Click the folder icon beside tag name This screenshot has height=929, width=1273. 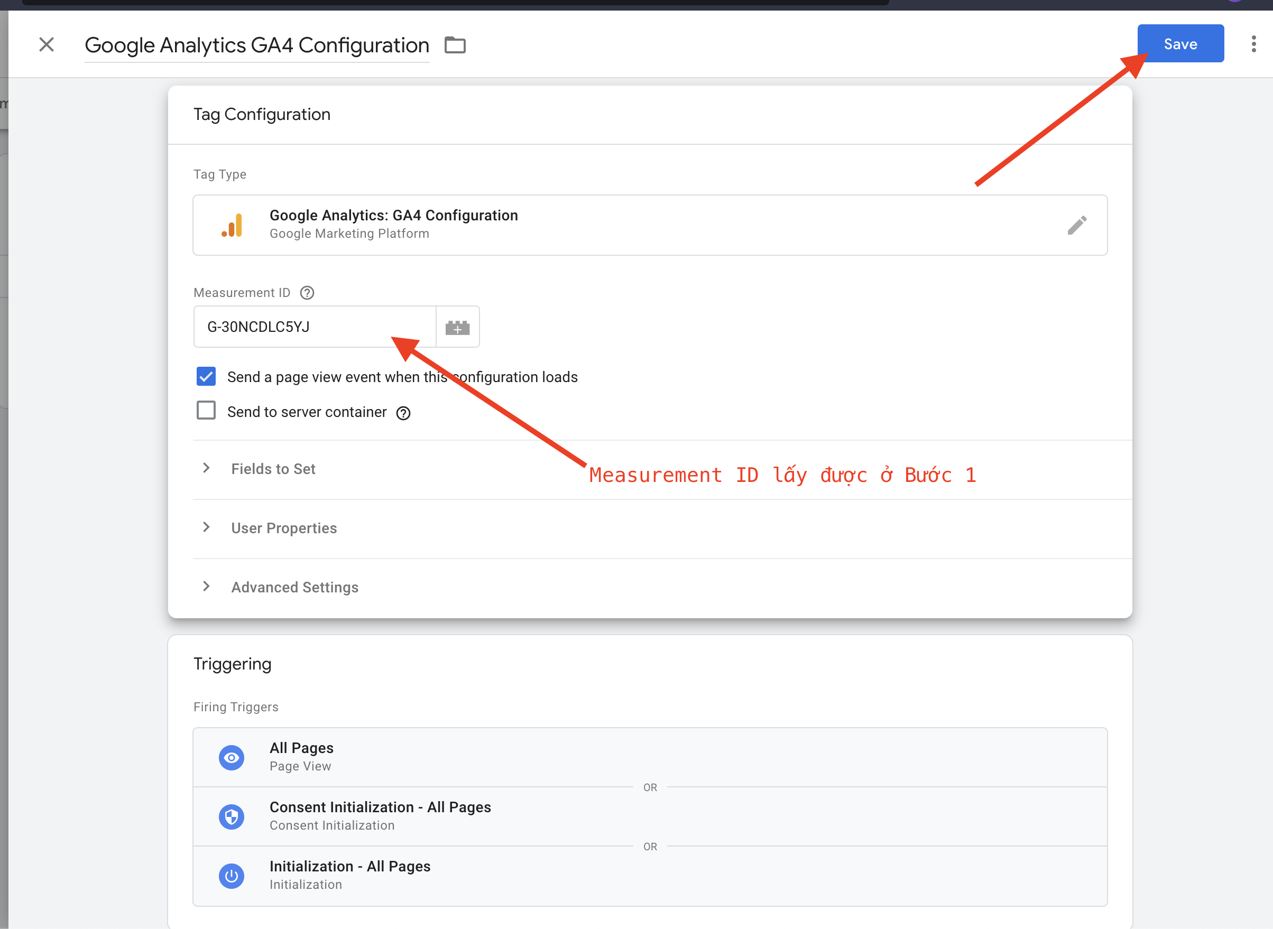coord(455,45)
